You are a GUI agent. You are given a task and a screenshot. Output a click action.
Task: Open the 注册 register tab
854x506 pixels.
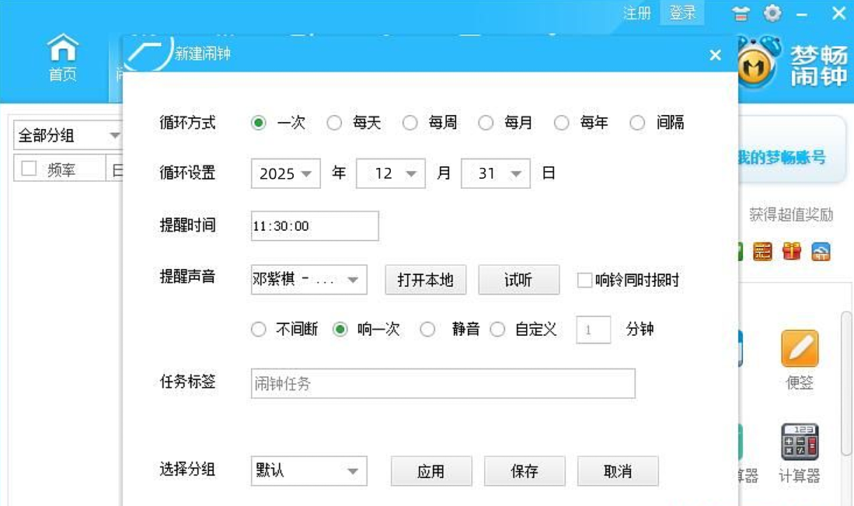click(637, 12)
